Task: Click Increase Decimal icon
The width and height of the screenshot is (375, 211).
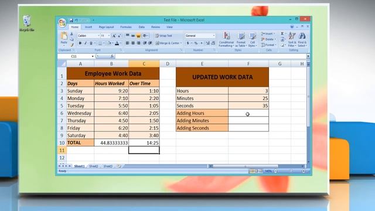Action: (207, 43)
